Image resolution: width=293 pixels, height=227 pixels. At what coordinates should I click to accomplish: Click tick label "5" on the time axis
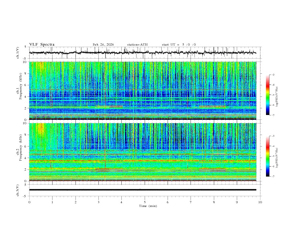pyautogui.click(x=145, y=202)
